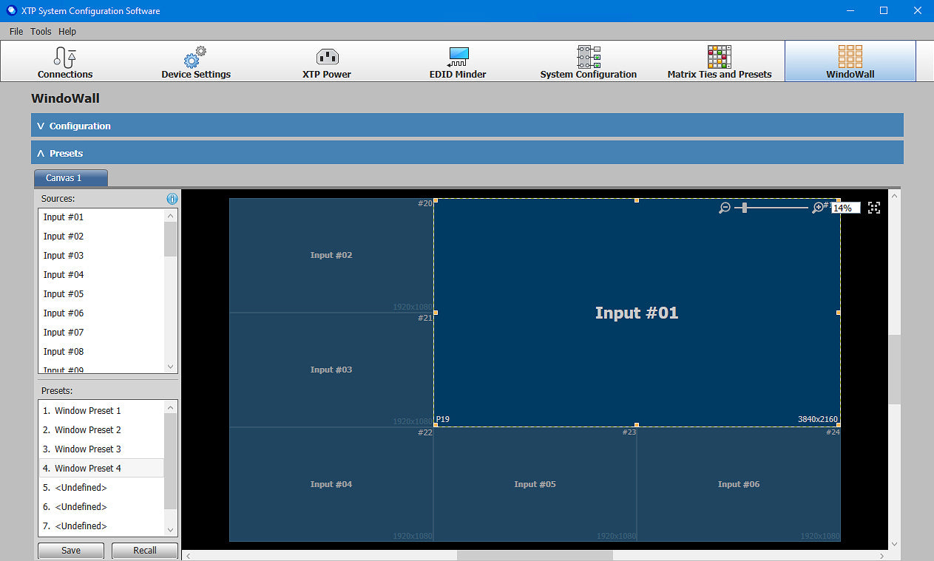The image size is (934, 561).
Task: Open Device Settings gear icon
Action: 195,57
